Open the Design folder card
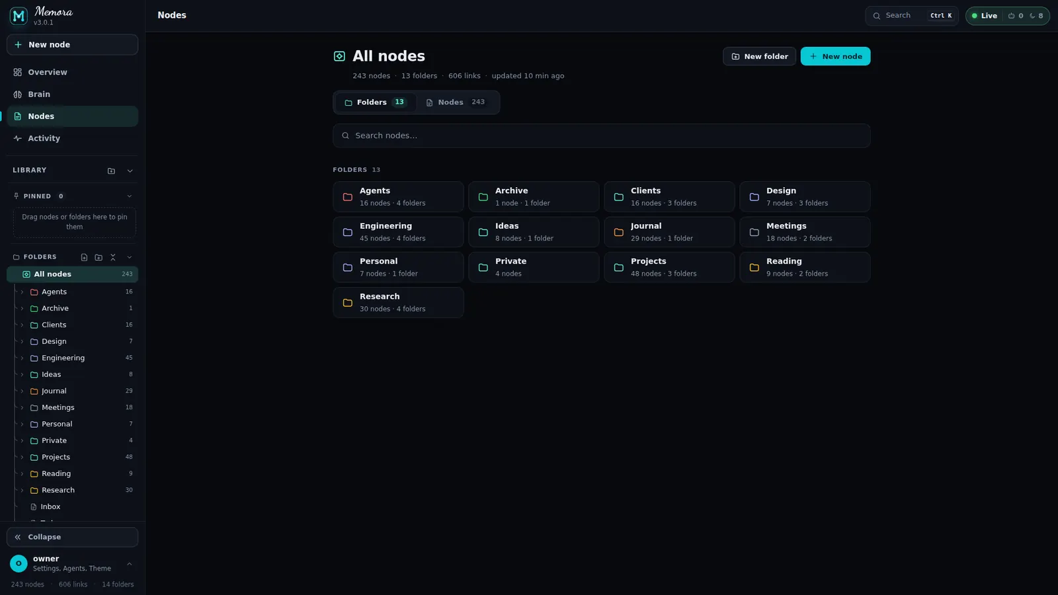 805,196
